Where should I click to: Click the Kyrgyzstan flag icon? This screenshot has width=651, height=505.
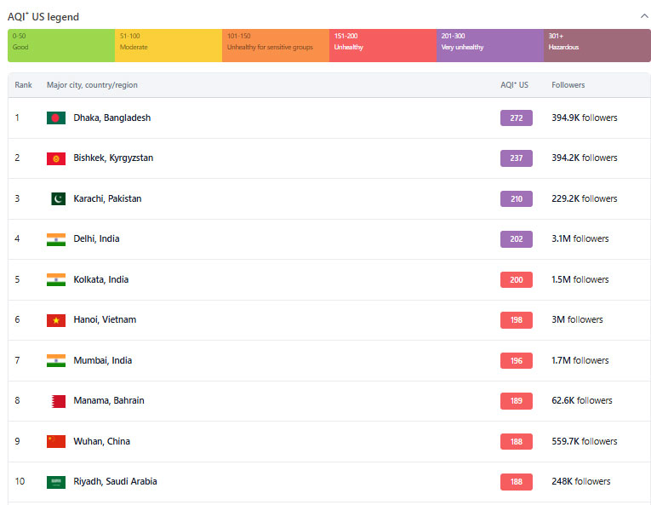point(56,158)
